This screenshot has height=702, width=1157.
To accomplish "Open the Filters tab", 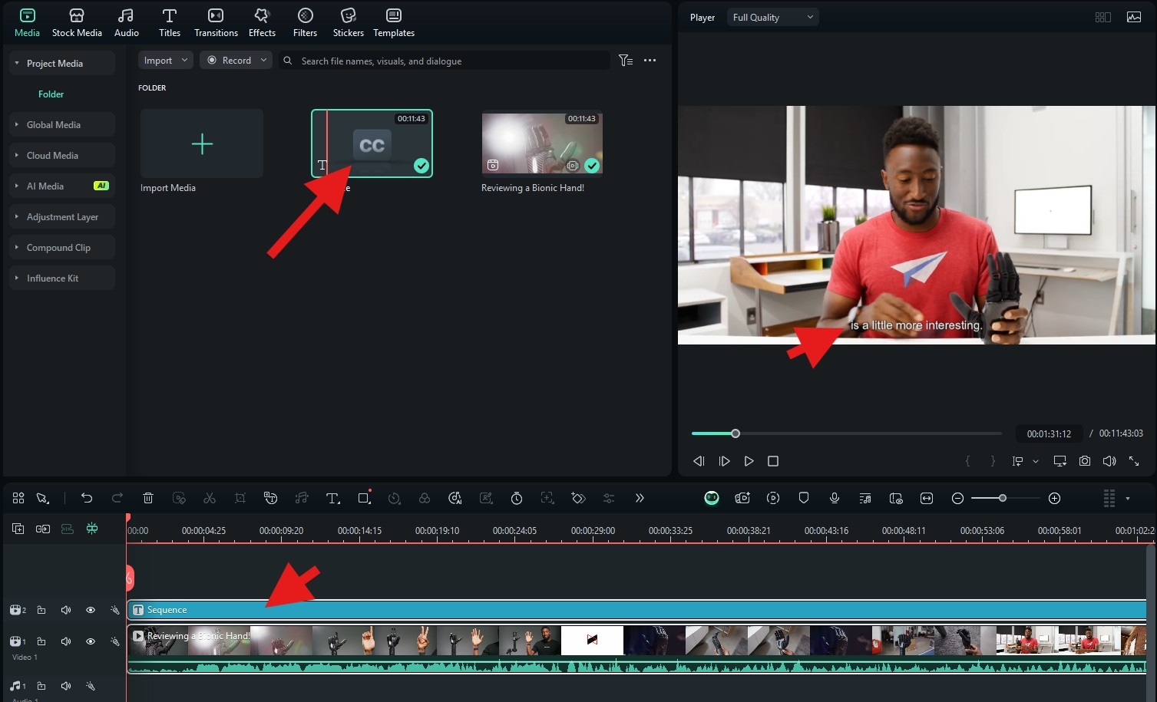I will (305, 22).
